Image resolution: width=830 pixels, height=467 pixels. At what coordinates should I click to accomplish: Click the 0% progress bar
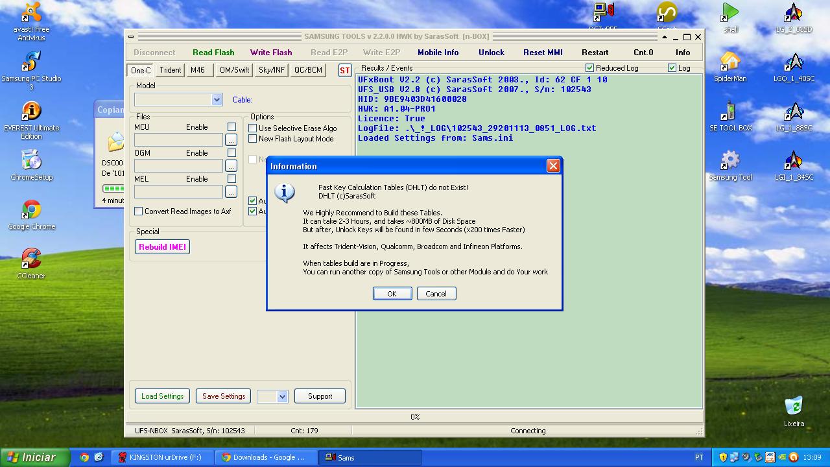point(414,417)
